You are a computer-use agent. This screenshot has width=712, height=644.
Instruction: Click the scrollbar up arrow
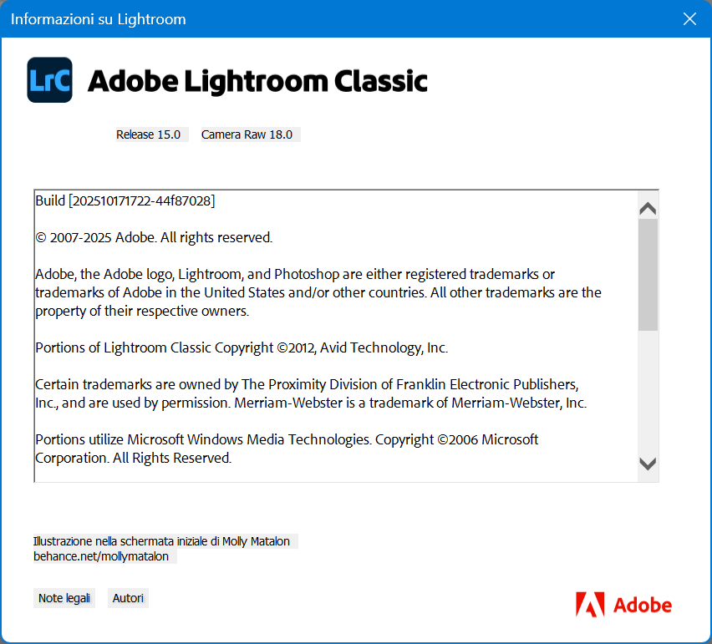point(647,208)
